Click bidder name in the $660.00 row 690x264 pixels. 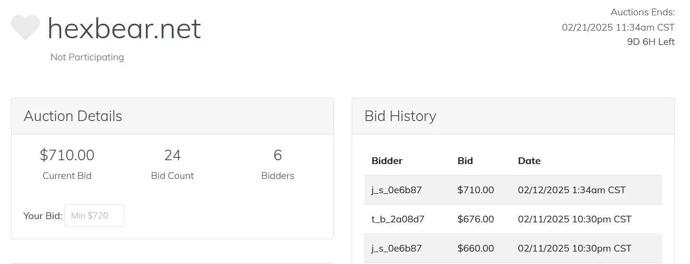tap(396, 248)
